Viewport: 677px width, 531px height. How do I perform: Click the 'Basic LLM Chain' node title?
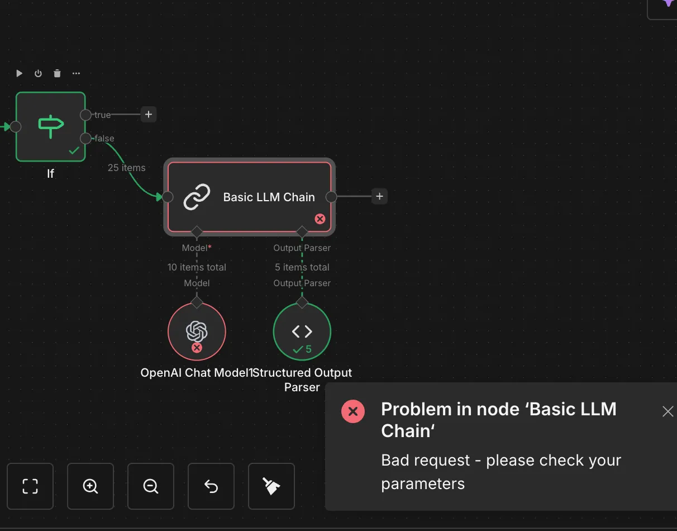[269, 197]
